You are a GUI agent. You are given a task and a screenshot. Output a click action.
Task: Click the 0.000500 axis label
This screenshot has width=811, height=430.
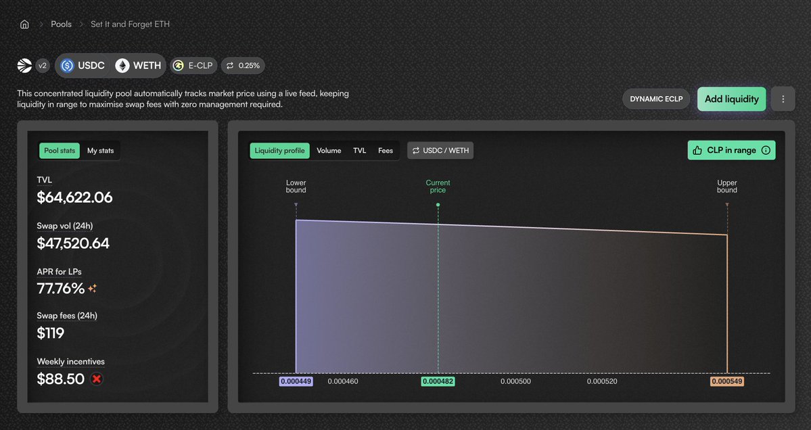coord(515,381)
